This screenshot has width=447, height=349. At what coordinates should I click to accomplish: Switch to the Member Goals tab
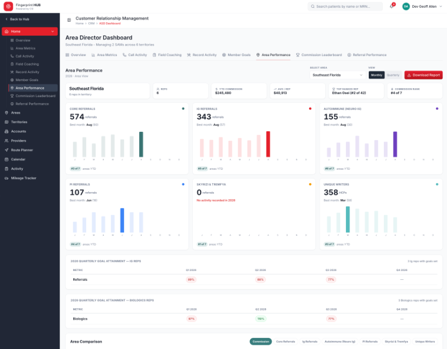click(236, 55)
